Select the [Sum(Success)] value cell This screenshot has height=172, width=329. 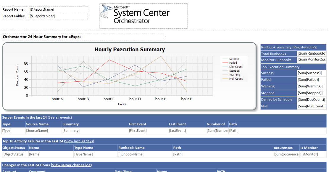pos(311,73)
